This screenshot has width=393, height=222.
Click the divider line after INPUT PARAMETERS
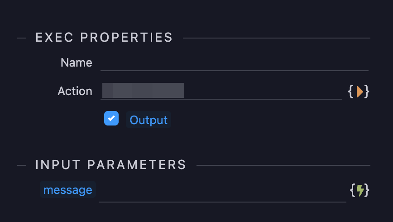(x=283, y=165)
